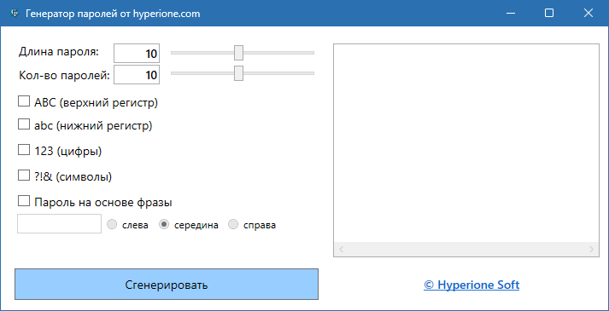Click the phrase text input box
609x311 pixels.
click(60, 224)
